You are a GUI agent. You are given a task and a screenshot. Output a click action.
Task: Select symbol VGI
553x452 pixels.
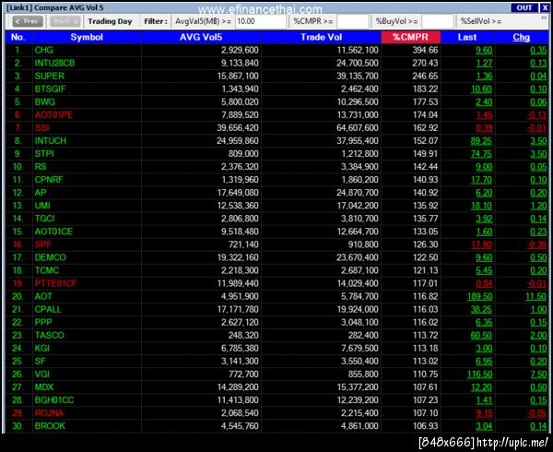click(42, 375)
